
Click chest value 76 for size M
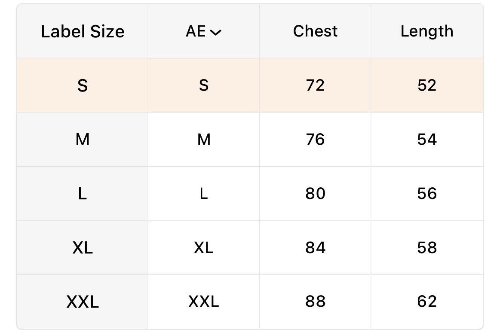point(315,140)
